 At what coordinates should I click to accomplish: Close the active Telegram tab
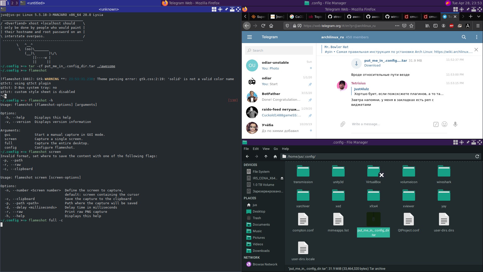455,17
